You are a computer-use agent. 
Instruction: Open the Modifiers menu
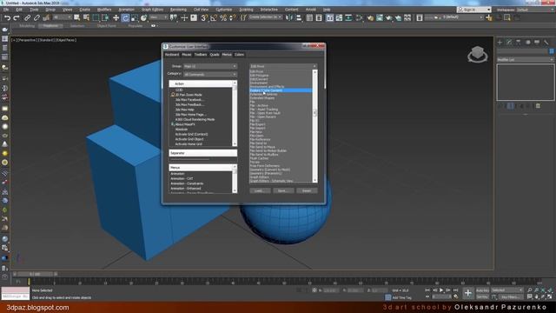[x=104, y=10]
